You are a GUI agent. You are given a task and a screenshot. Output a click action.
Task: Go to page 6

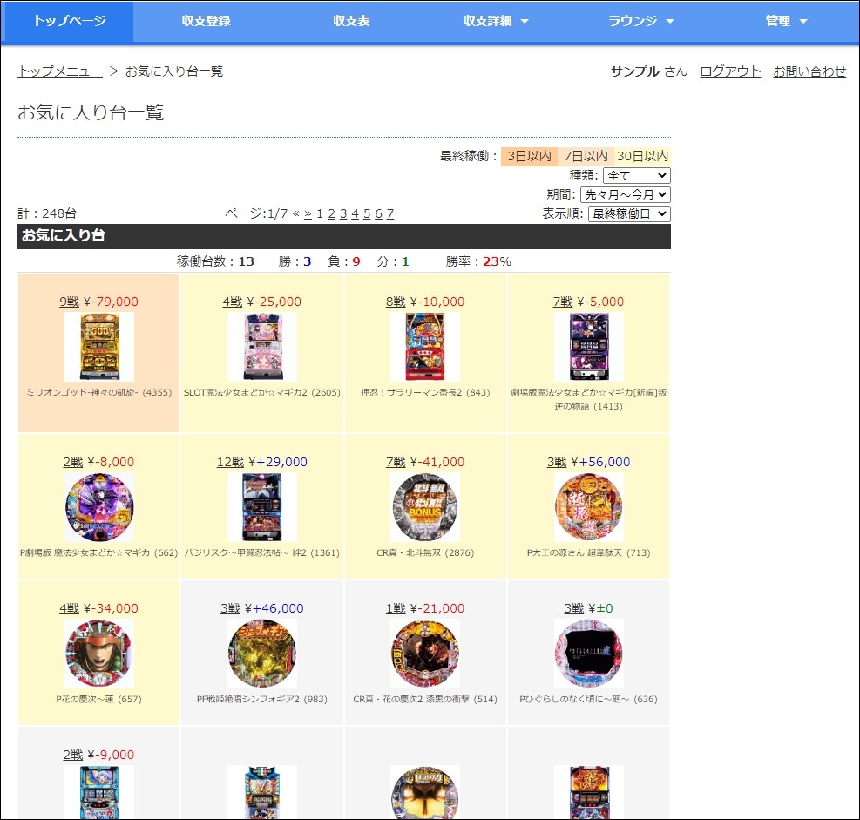point(378,213)
